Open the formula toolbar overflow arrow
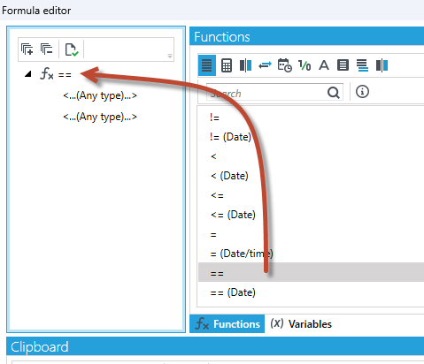This screenshot has height=364, width=424. pos(170,56)
